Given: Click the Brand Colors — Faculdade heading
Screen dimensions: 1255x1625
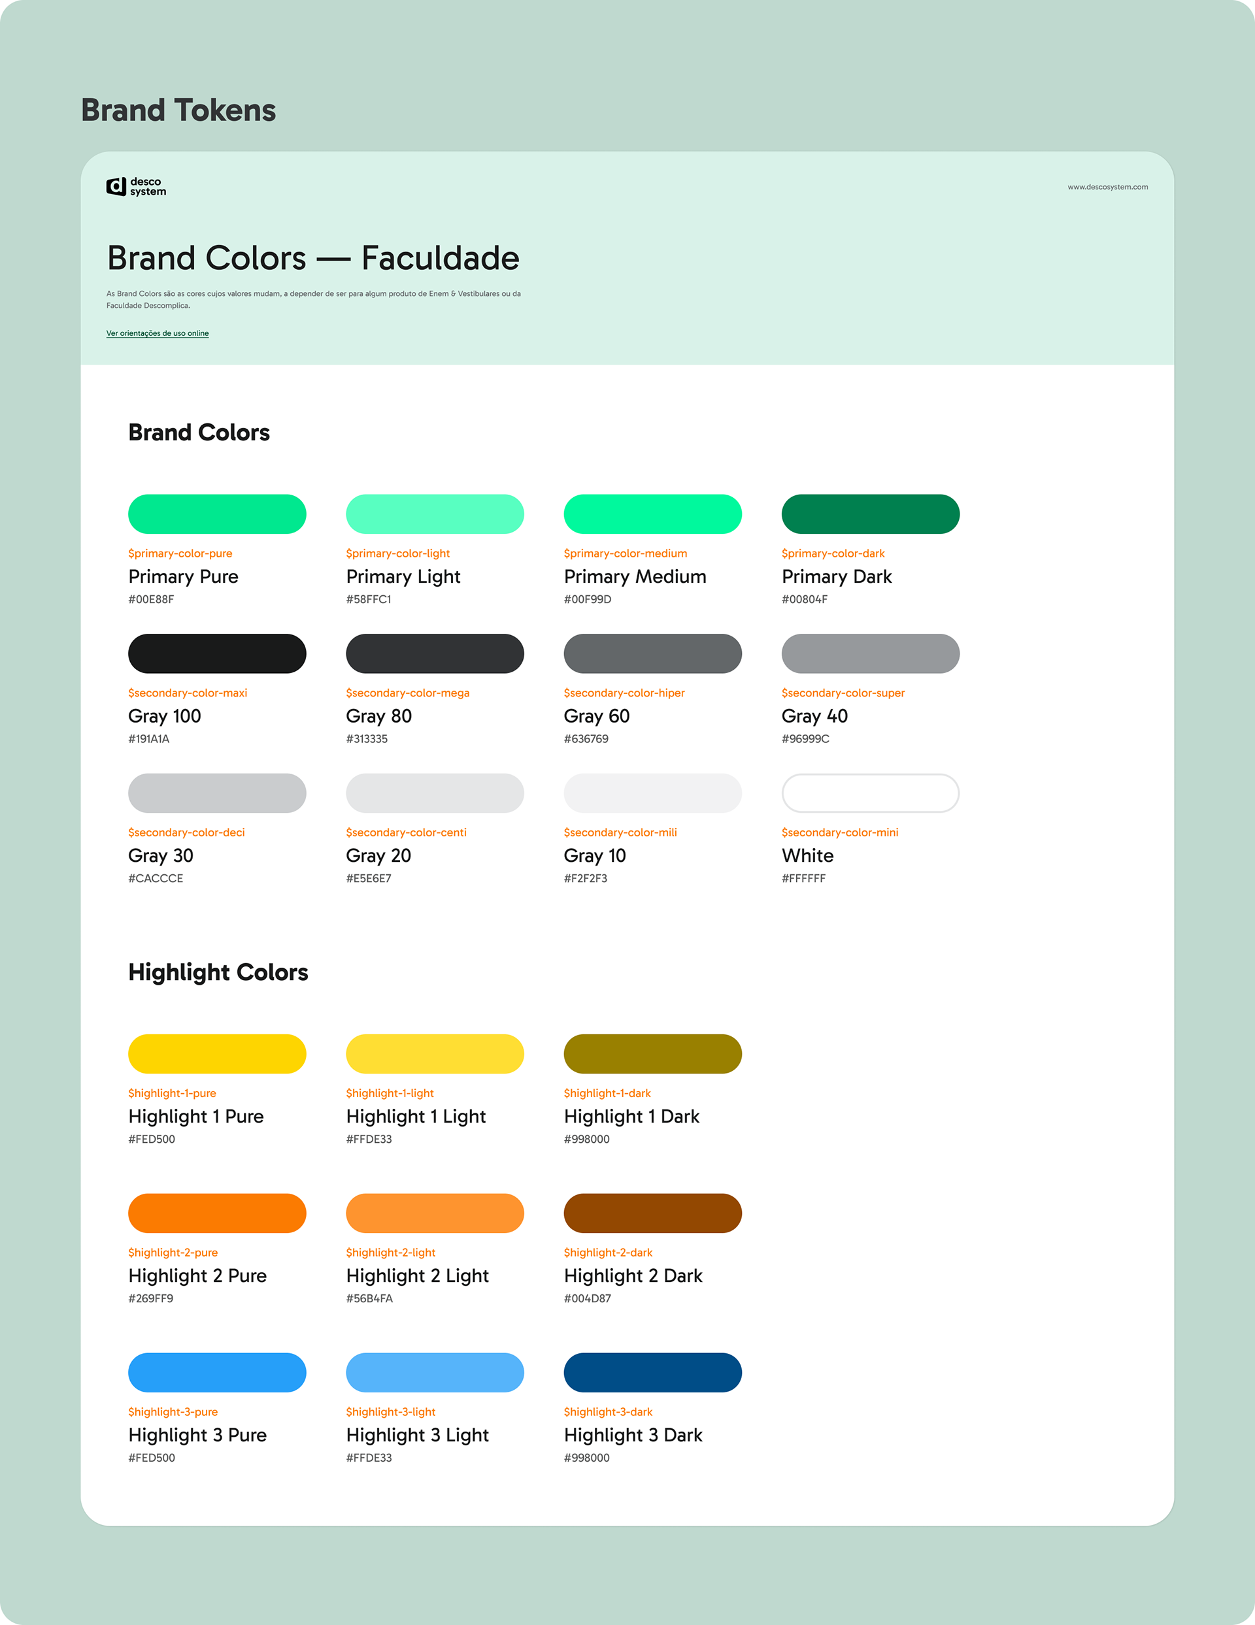Looking at the screenshot, I should [312, 258].
